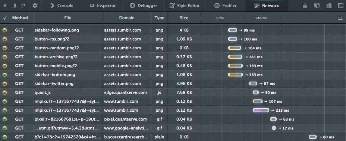Click the status circle of sidebar-following.png

4,30
